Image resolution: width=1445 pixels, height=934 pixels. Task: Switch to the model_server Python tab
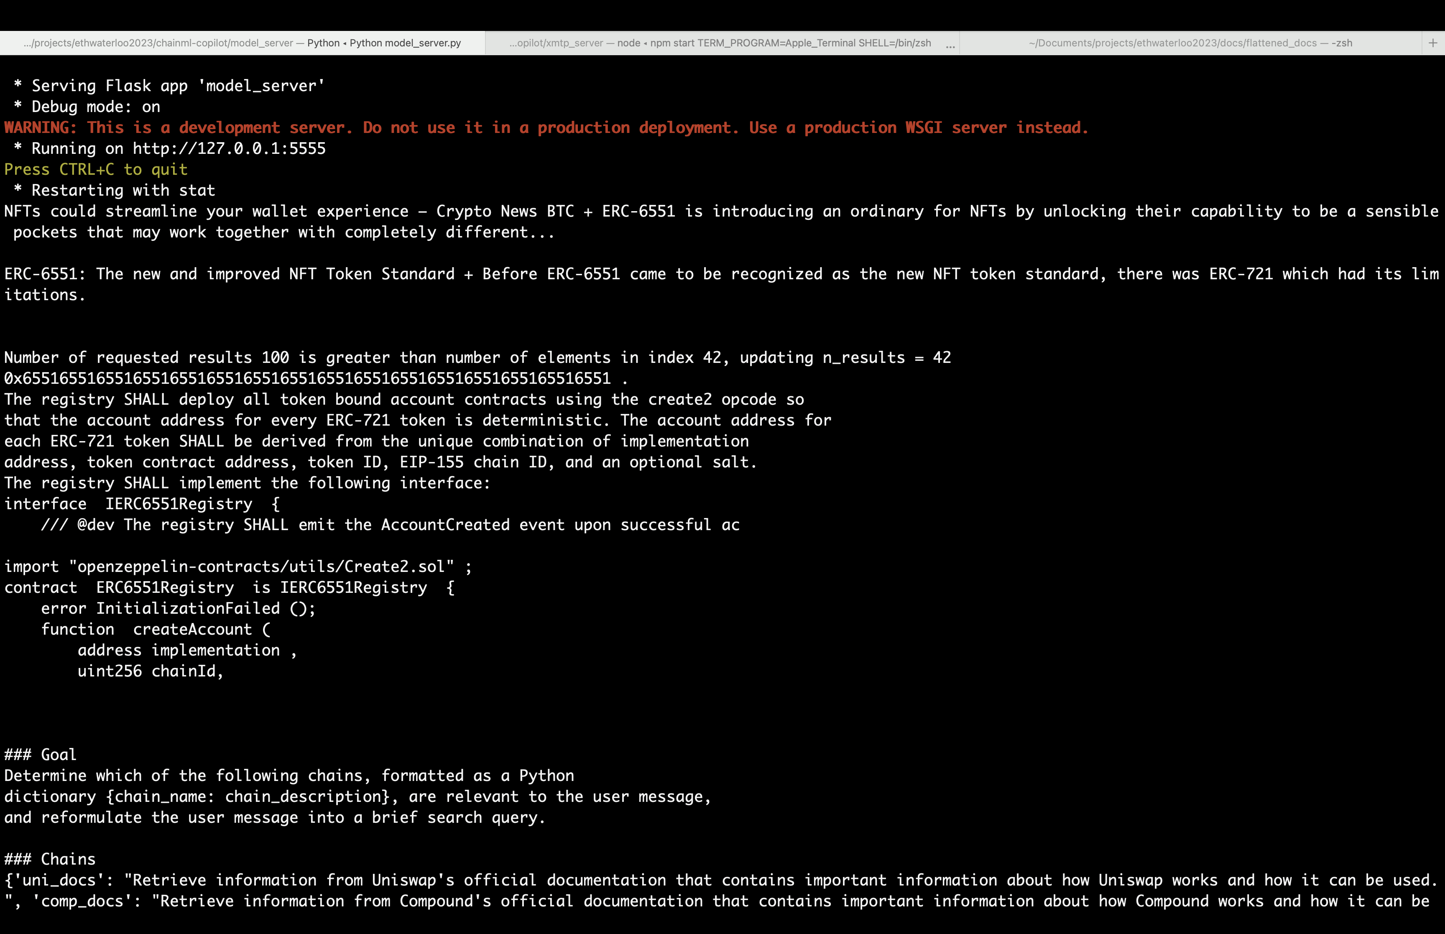click(x=242, y=43)
